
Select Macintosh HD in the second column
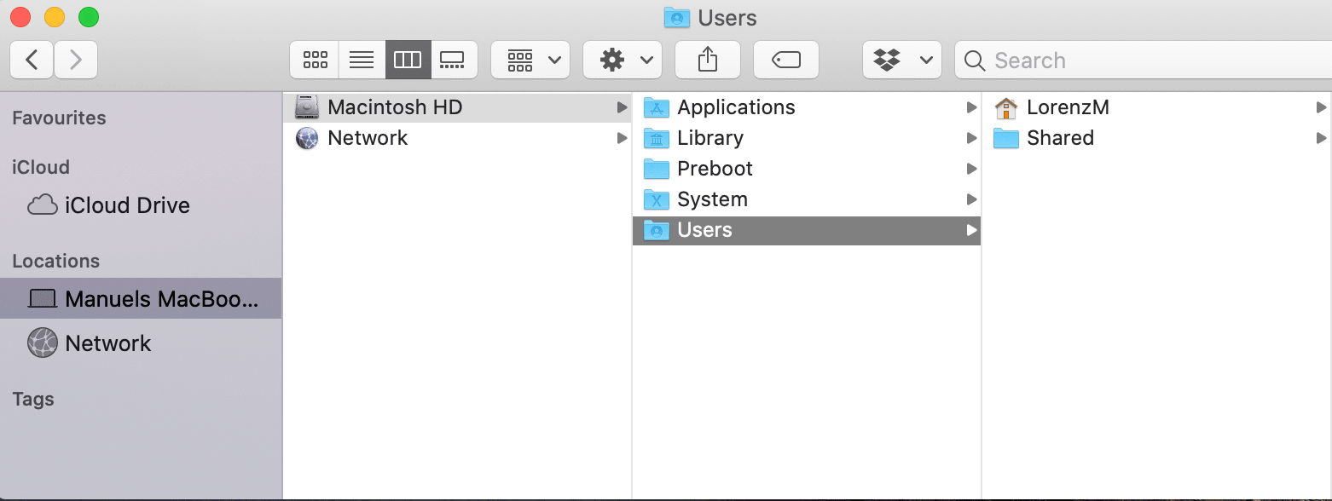395,107
